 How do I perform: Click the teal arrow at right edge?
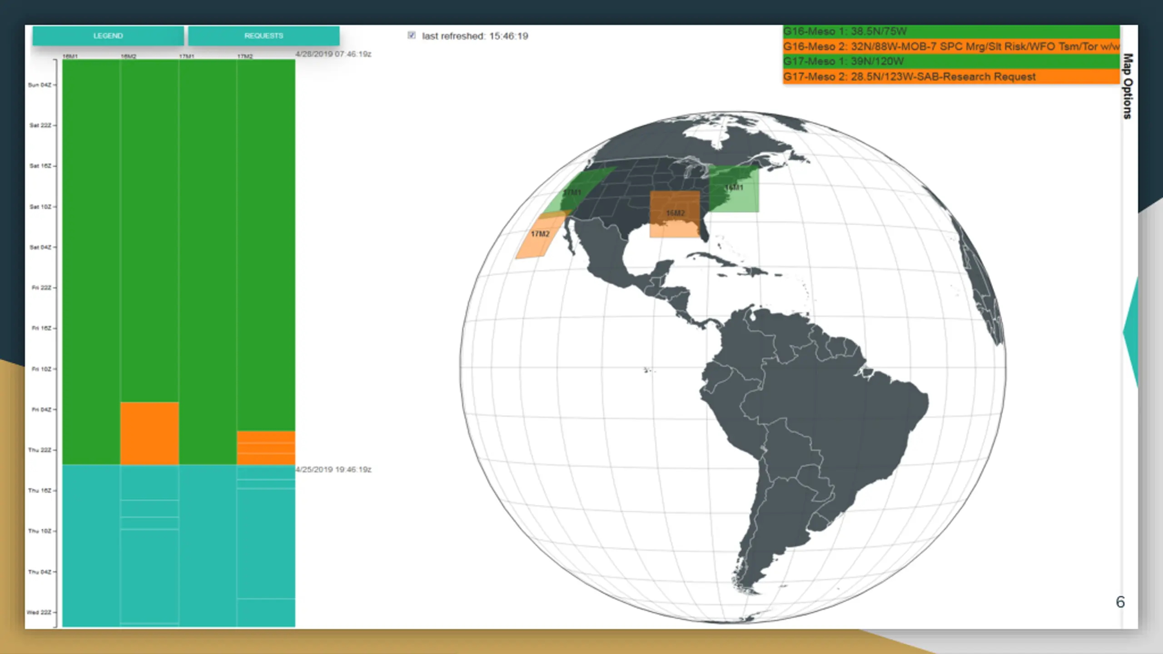coord(1131,332)
